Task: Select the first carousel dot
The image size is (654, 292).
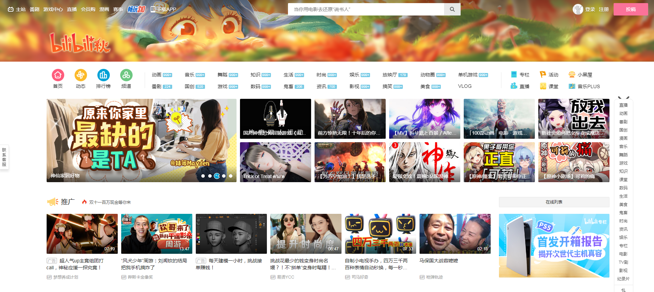Action: tap(203, 176)
